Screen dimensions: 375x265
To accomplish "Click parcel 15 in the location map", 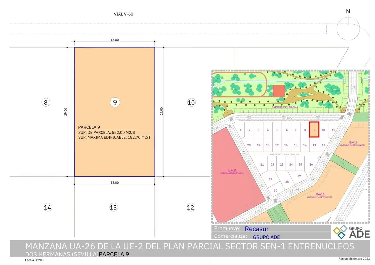I will pos(295,145).
